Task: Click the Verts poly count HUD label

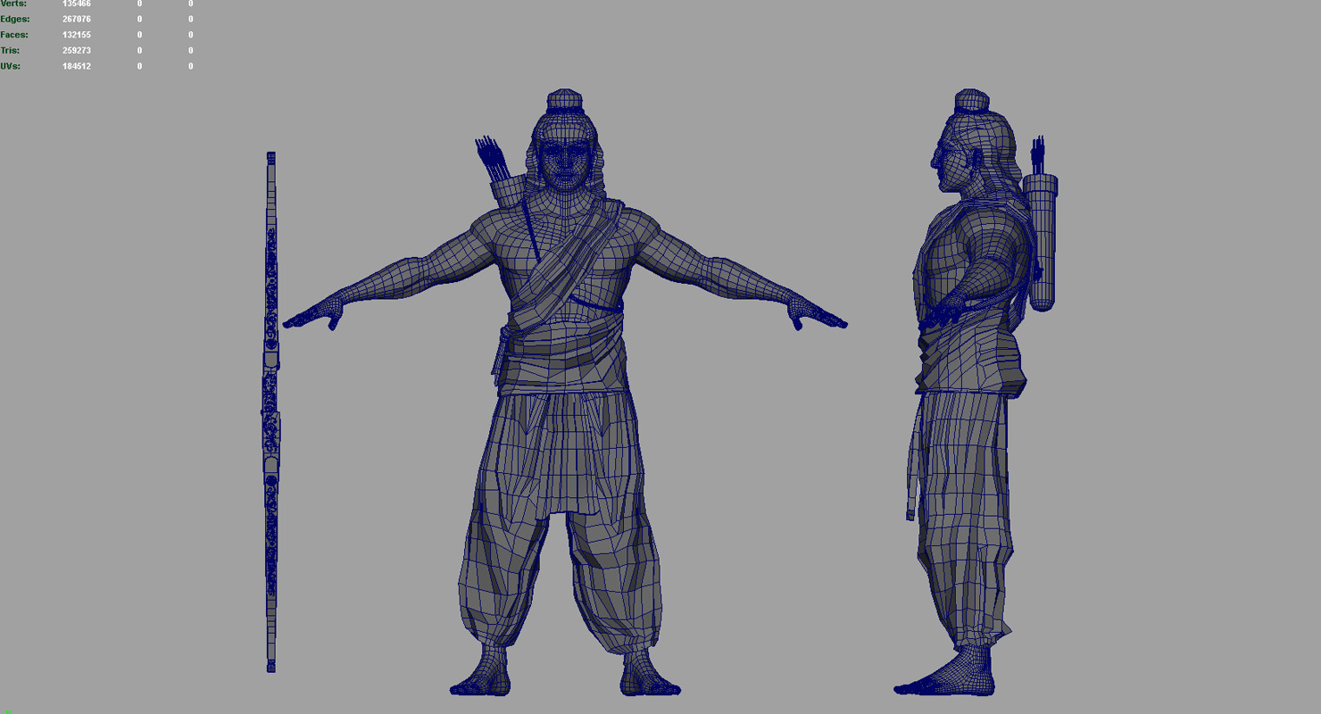Action: pyautogui.click(x=12, y=4)
